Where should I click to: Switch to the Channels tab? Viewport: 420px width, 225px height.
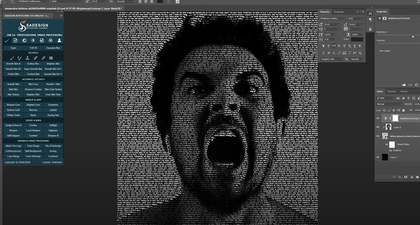(x=391, y=92)
